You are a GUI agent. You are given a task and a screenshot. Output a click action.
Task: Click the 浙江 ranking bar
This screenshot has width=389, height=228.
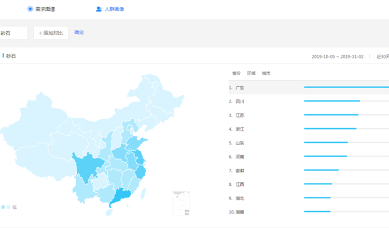330,129
